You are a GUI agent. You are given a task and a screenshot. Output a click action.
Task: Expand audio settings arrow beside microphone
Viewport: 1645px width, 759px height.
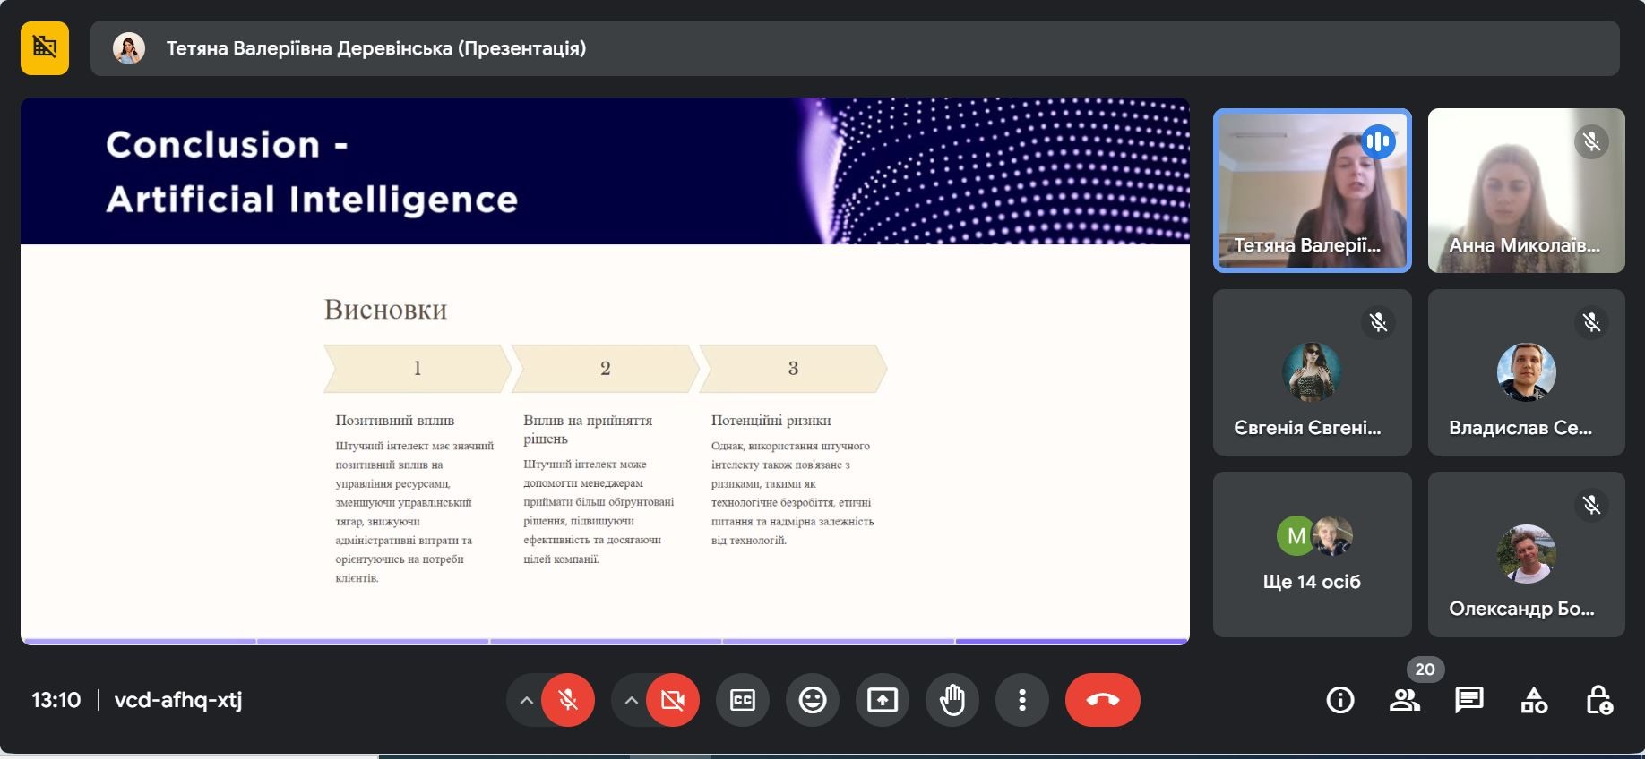(527, 700)
